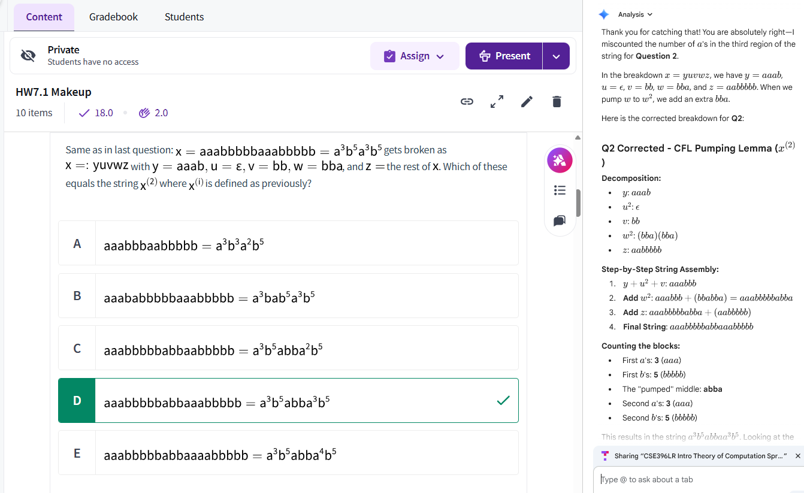Open the comments chat icon
Image resolution: width=804 pixels, height=493 pixels.
point(560,221)
